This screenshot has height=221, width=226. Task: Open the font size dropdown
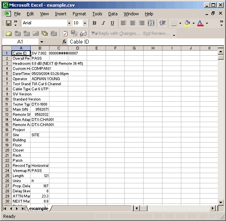[x=85, y=23]
